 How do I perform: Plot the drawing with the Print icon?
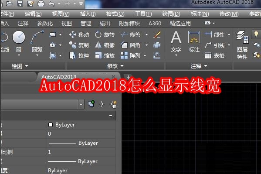point(41,3)
